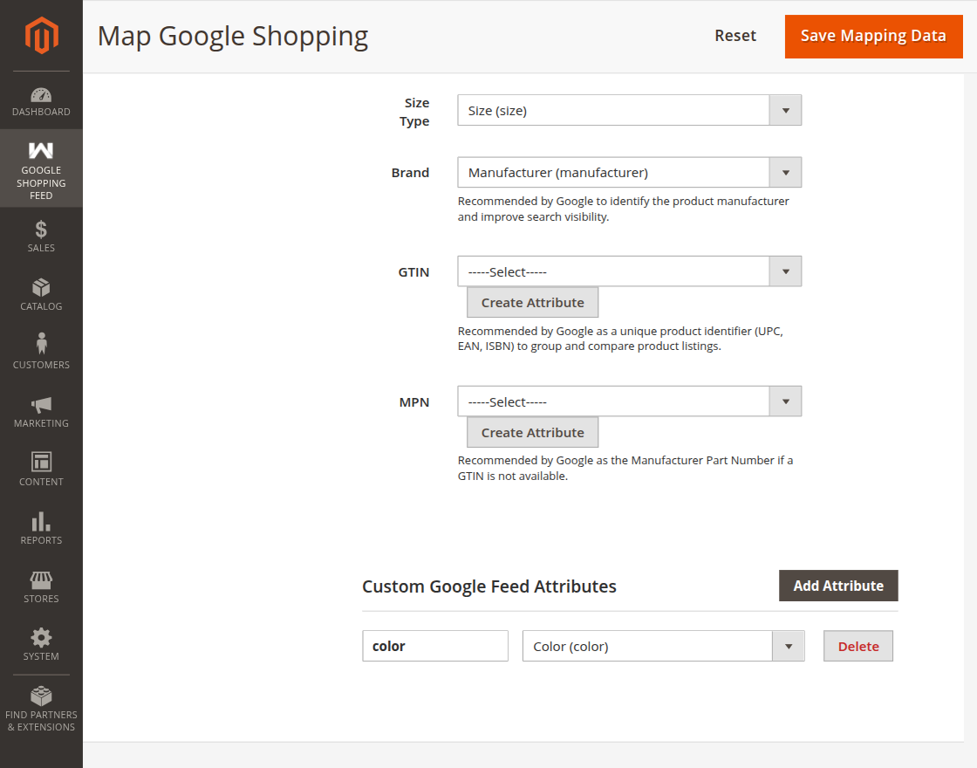The image size is (977, 768).
Task: Click the Magento logo icon
Action: coord(41,35)
